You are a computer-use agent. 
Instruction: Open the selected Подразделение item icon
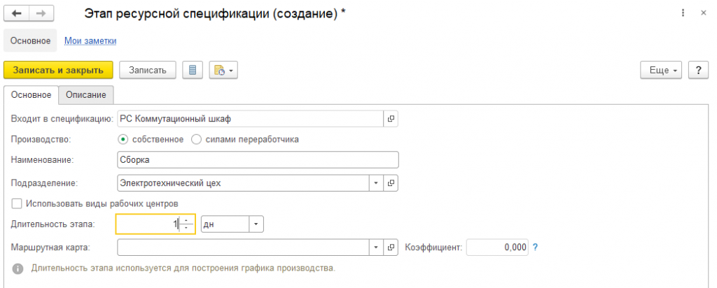(x=391, y=183)
